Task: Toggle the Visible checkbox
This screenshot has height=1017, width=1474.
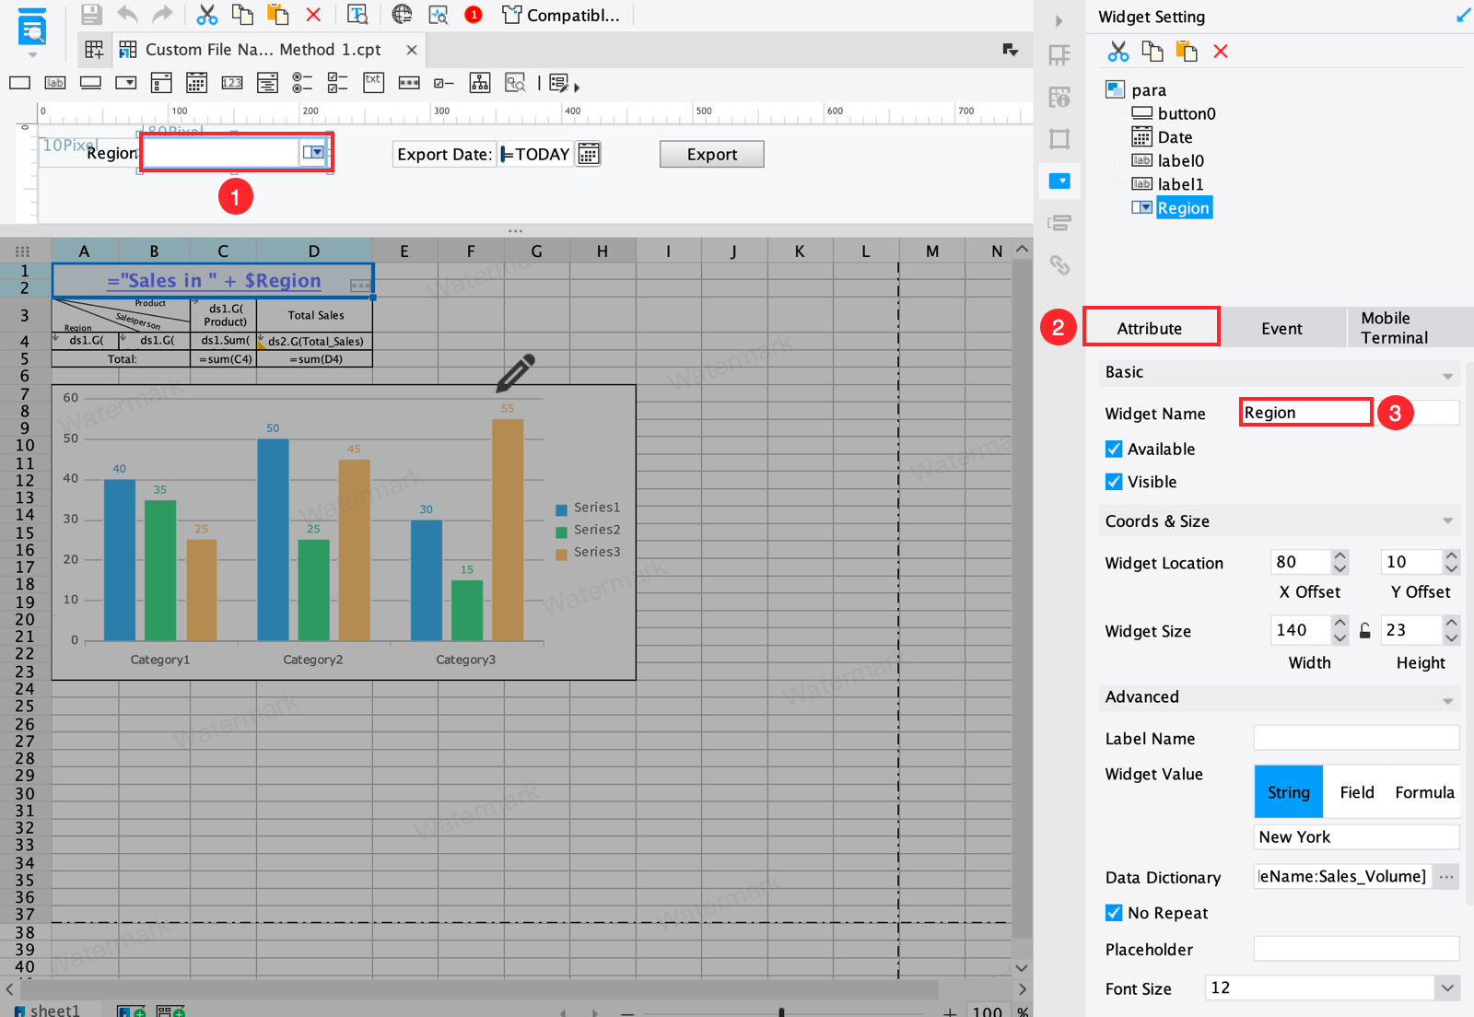Action: click(1114, 482)
